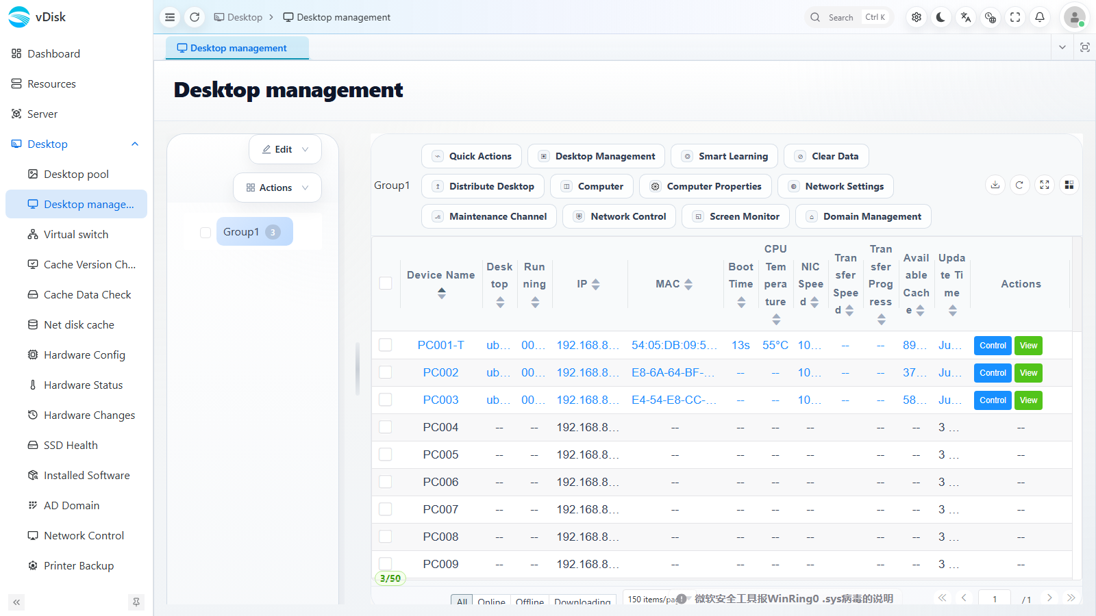Select all devices with header checkbox
The height and width of the screenshot is (616, 1096).
point(386,283)
